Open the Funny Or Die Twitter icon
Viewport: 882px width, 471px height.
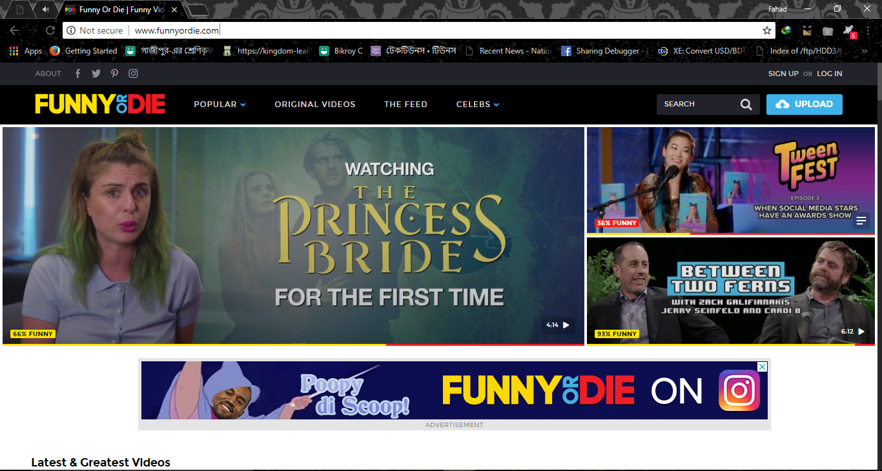click(x=96, y=74)
